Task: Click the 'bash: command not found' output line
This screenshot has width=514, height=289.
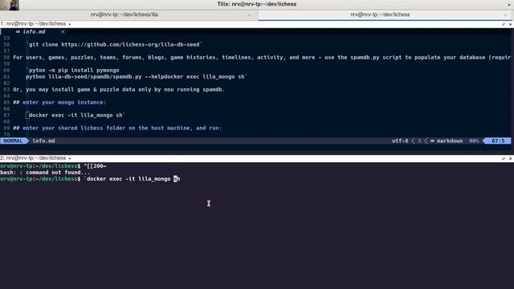Action: (x=45, y=173)
